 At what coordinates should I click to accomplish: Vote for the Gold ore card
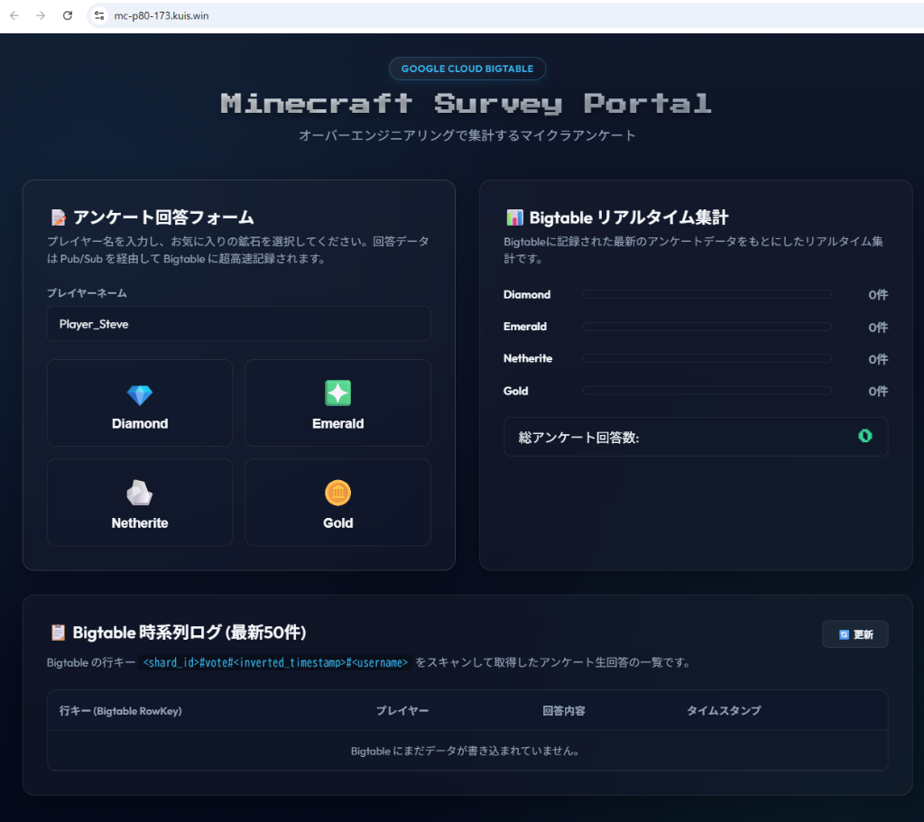coord(337,502)
